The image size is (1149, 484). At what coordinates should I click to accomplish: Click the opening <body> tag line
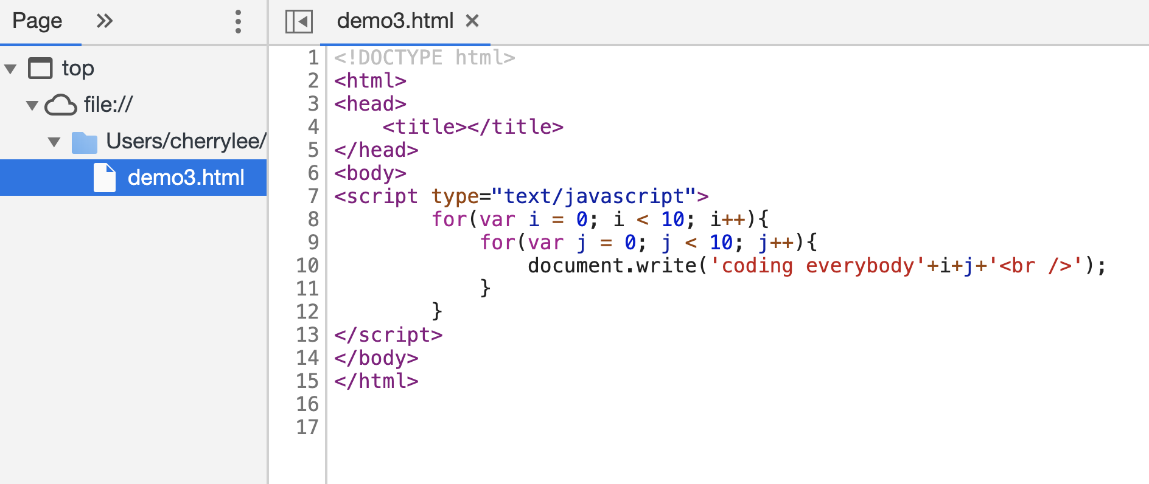(x=370, y=173)
